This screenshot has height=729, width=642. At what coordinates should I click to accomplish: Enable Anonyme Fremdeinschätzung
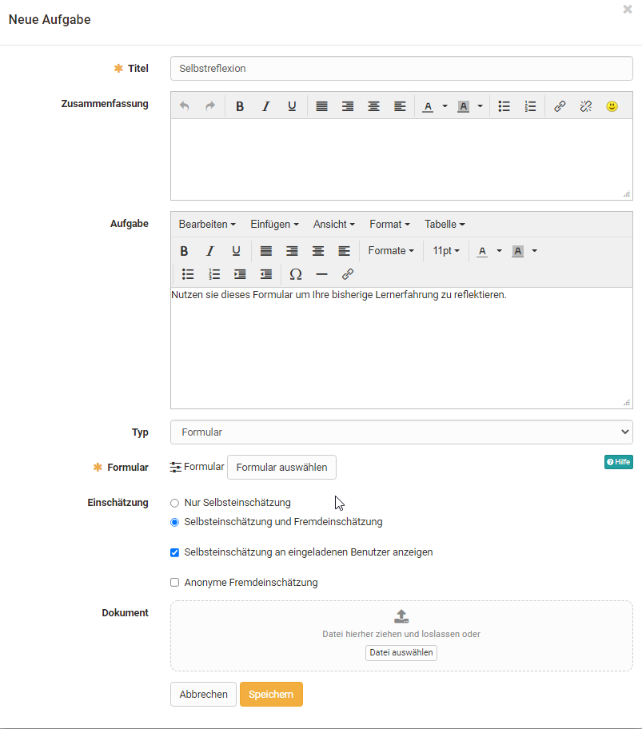tap(174, 582)
